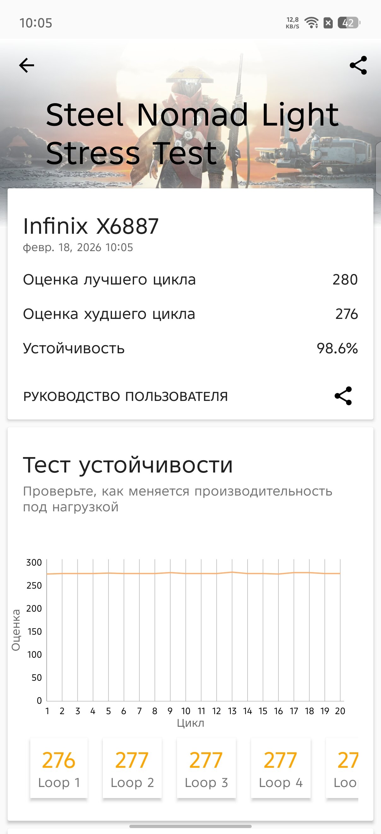The width and height of the screenshot is (381, 834).
Task: Tap the Infinix X6887 device name
Action: (91, 226)
